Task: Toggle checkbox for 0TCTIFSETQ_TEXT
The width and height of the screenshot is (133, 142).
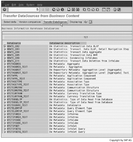Action: pos(5,132)
